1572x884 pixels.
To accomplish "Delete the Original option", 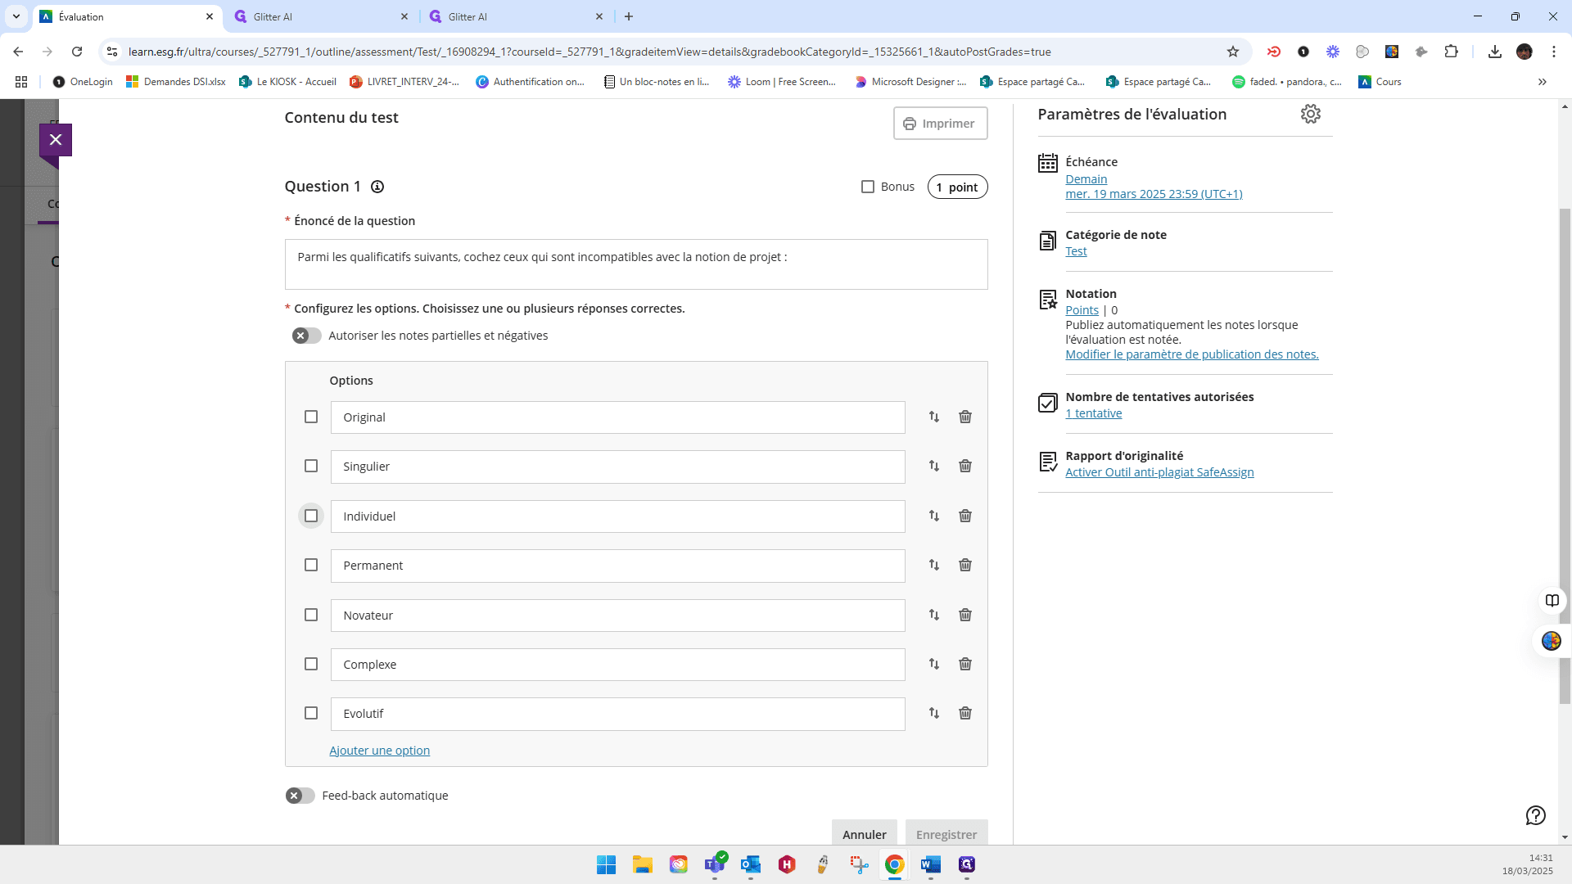I will click(965, 417).
